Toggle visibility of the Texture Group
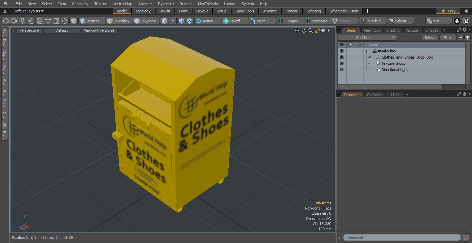Viewport: 472px width, 243px height. (x=341, y=63)
